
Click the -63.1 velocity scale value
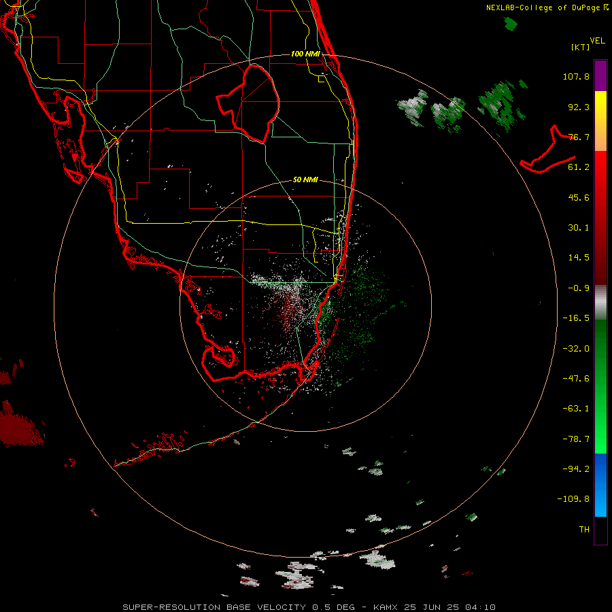(576, 409)
